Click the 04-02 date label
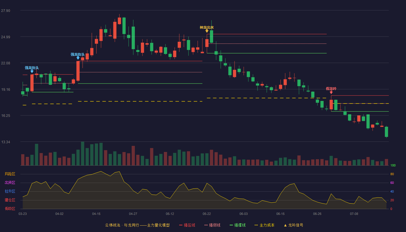 [59, 214]
